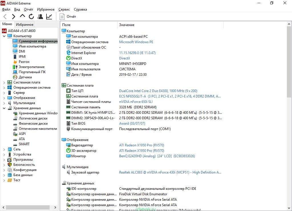Open the Отчёт menu in menu bar
This screenshot has width=292, height=211.
(x=28, y=9)
